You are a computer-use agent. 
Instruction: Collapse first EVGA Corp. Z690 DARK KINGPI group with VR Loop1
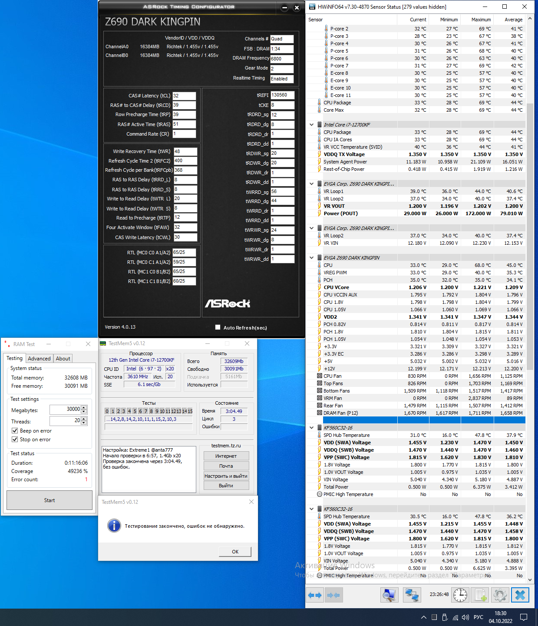pyautogui.click(x=311, y=184)
